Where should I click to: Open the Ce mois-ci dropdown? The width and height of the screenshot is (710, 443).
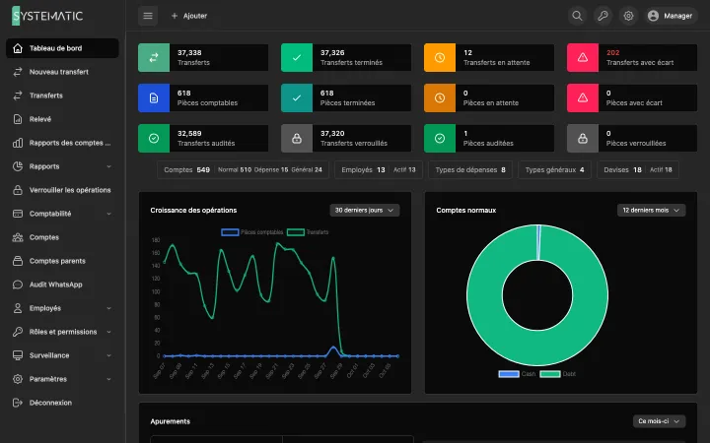659,421
